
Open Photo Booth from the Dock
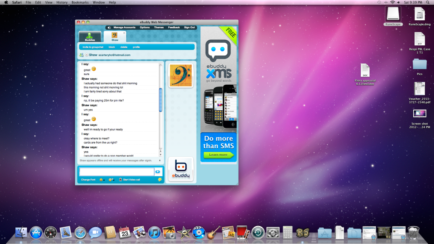243,233
